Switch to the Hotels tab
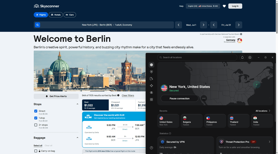 pos(56,15)
